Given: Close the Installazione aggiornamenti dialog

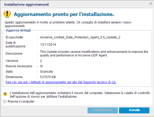Looking at the screenshot, I should pos(151,3).
